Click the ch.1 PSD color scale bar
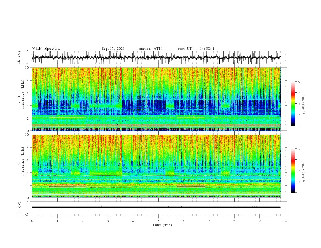 (x=293, y=104)
